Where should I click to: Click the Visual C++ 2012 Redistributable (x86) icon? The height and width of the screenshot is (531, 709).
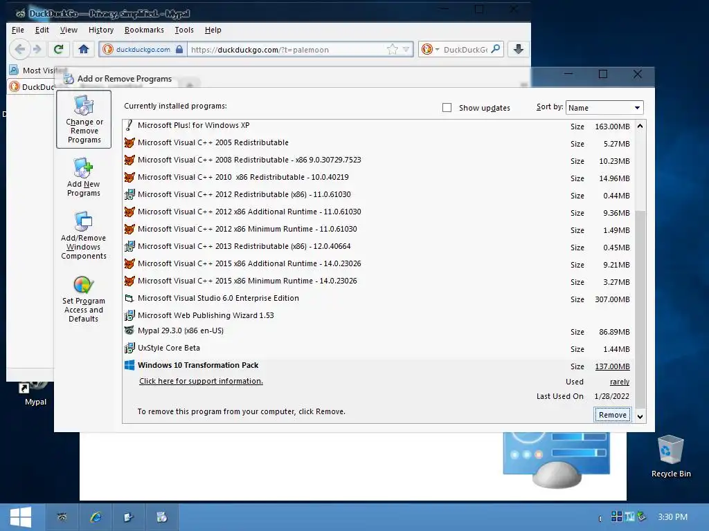(x=129, y=194)
